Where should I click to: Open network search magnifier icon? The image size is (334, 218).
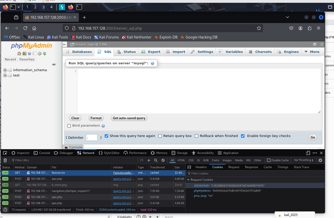(156, 160)
